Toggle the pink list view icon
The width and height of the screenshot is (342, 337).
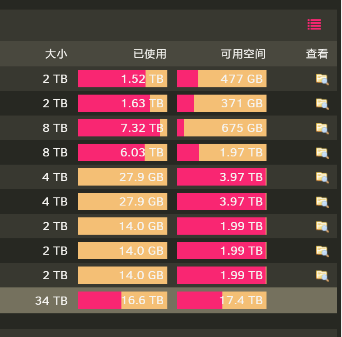pyautogui.click(x=314, y=24)
